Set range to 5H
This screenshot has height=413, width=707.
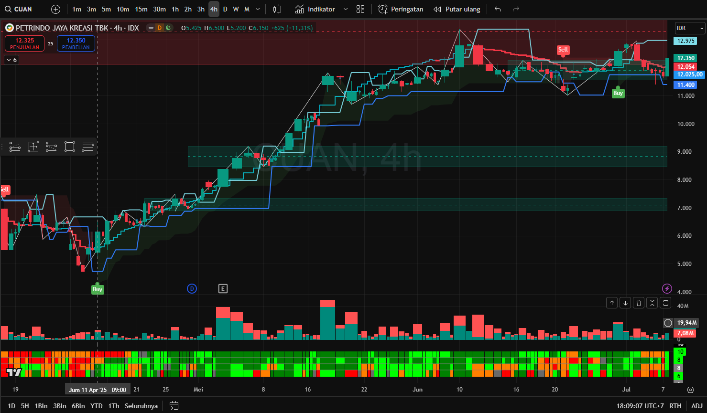coord(25,406)
